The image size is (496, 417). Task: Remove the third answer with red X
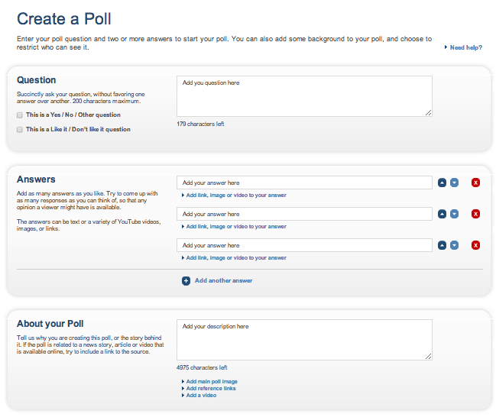click(475, 245)
